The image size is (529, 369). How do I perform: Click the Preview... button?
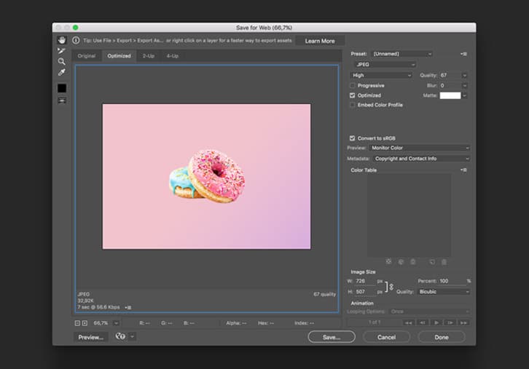(x=91, y=337)
